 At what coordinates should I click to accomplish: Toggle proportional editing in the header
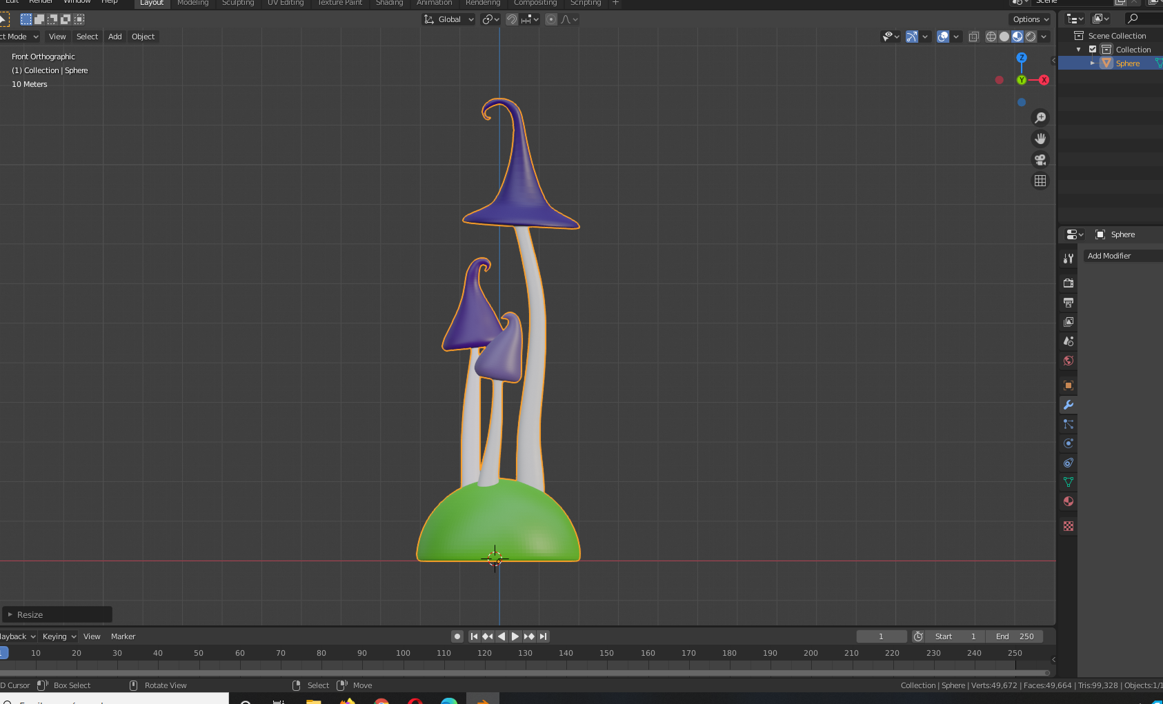coord(551,19)
